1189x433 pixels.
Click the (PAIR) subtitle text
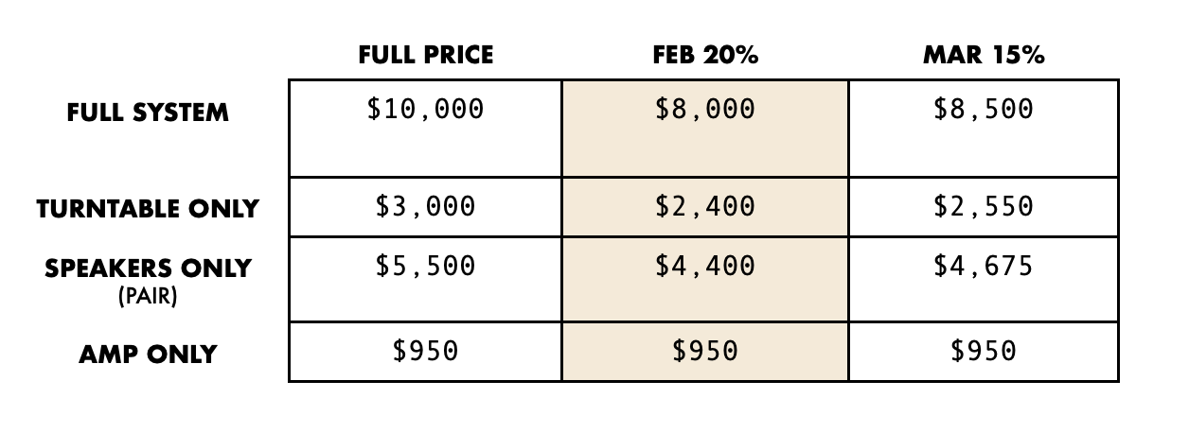click(148, 296)
